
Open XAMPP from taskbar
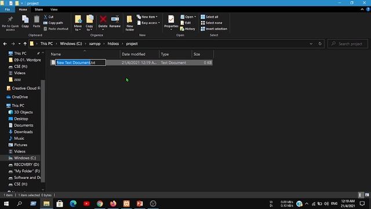pos(126,204)
